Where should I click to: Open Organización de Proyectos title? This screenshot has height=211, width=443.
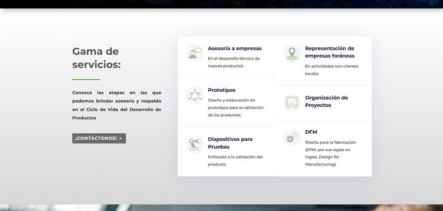click(x=326, y=102)
